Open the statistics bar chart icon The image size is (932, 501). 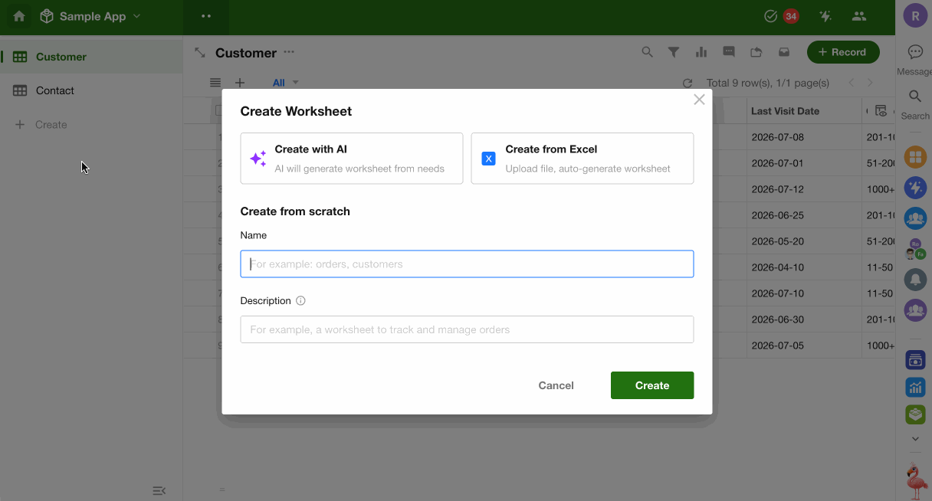pyautogui.click(x=701, y=52)
